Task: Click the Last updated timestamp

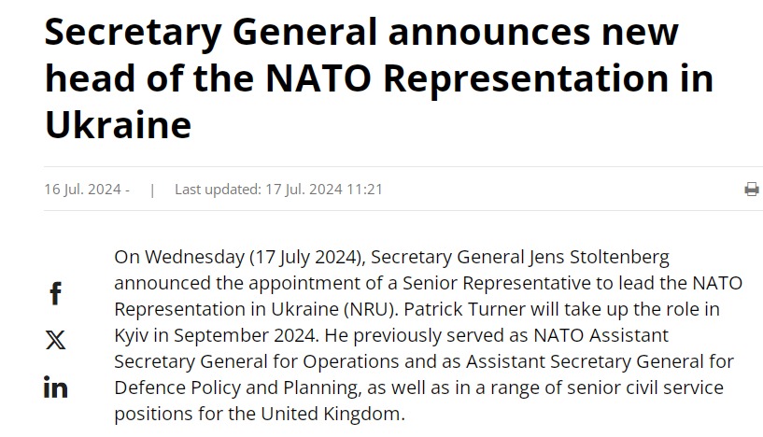Action: point(278,189)
